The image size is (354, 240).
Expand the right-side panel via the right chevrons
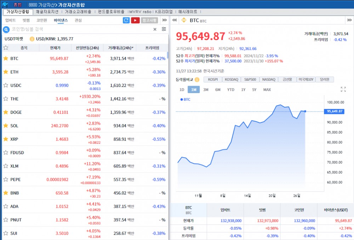[x=349, y=20]
